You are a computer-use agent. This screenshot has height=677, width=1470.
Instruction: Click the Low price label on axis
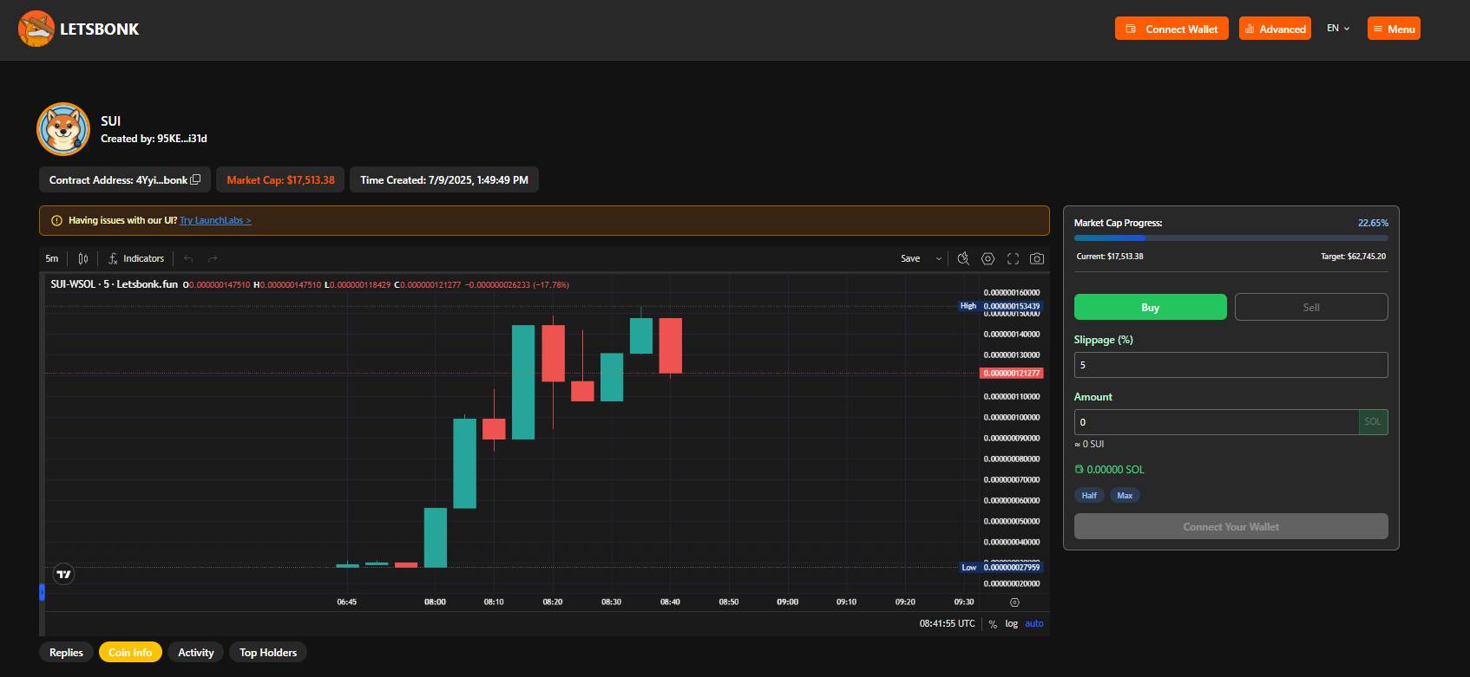1001,568
